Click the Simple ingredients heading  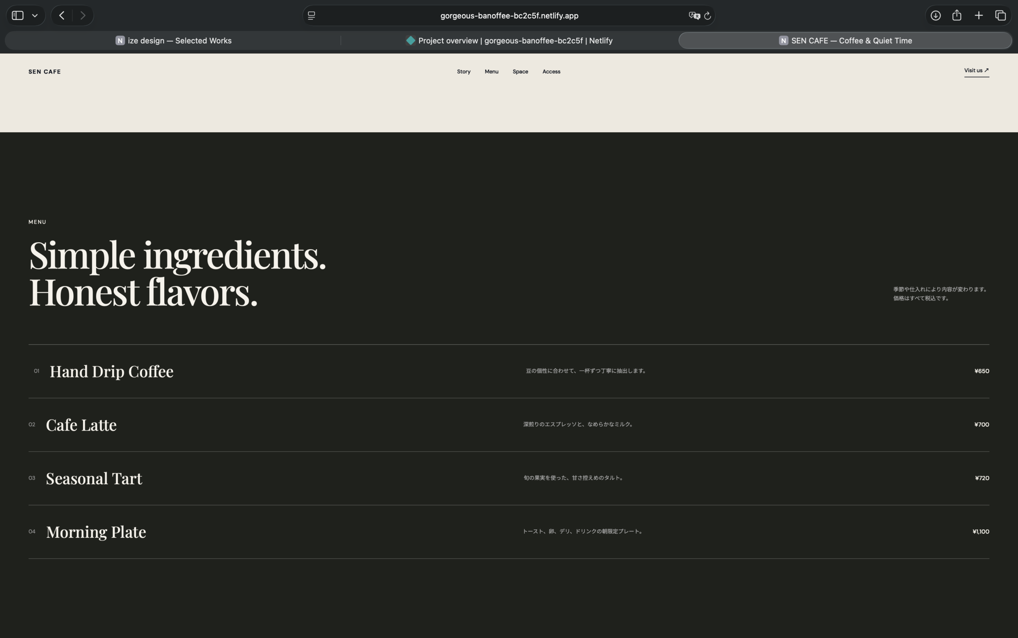[x=177, y=274]
